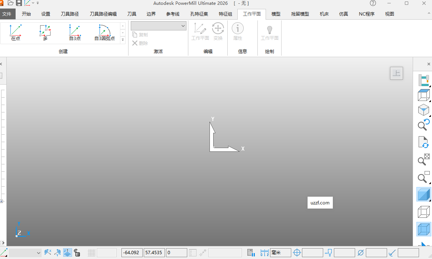Viewport: 432px width, 259px height.
Task: Click the block view icon in sidebar
Action: click(x=423, y=95)
